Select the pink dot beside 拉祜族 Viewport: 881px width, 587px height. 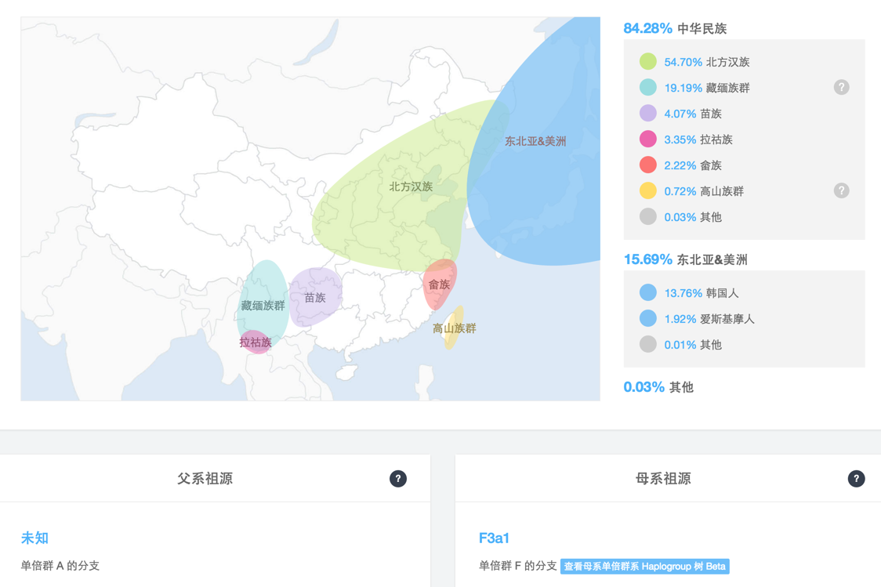(647, 139)
